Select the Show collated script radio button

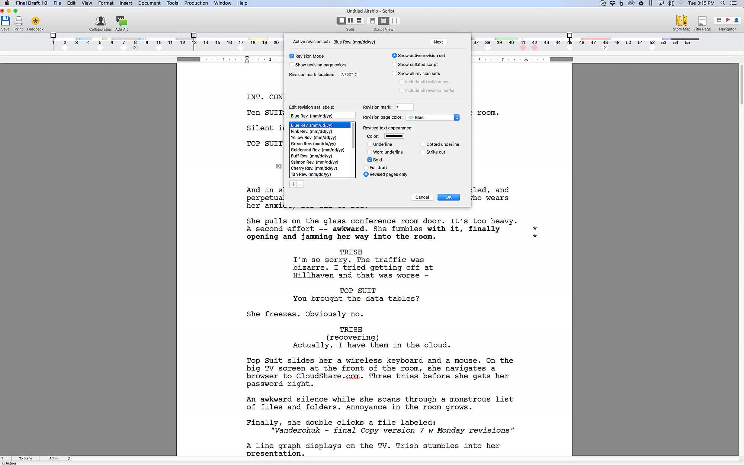[x=394, y=64]
